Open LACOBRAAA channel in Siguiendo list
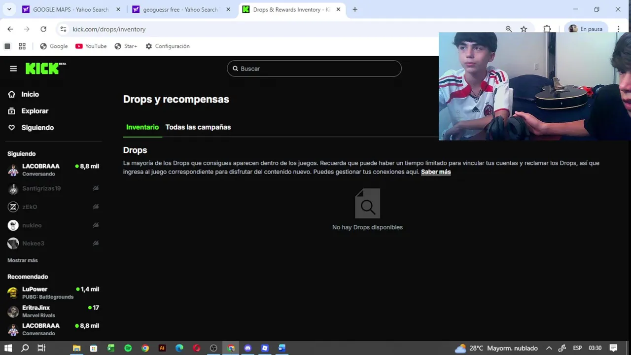The height and width of the screenshot is (355, 631). (53, 170)
